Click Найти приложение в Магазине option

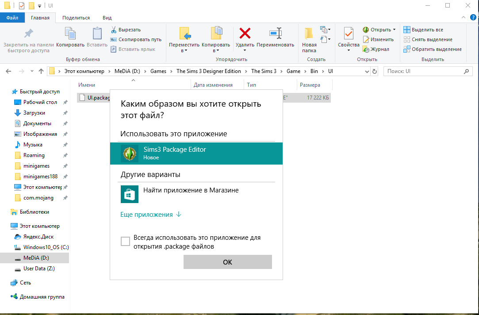point(196,194)
